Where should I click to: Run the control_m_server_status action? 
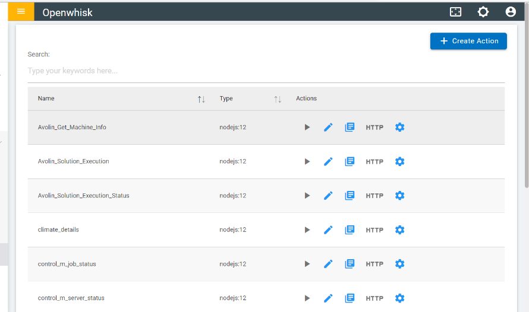click(x=307, y=298)
